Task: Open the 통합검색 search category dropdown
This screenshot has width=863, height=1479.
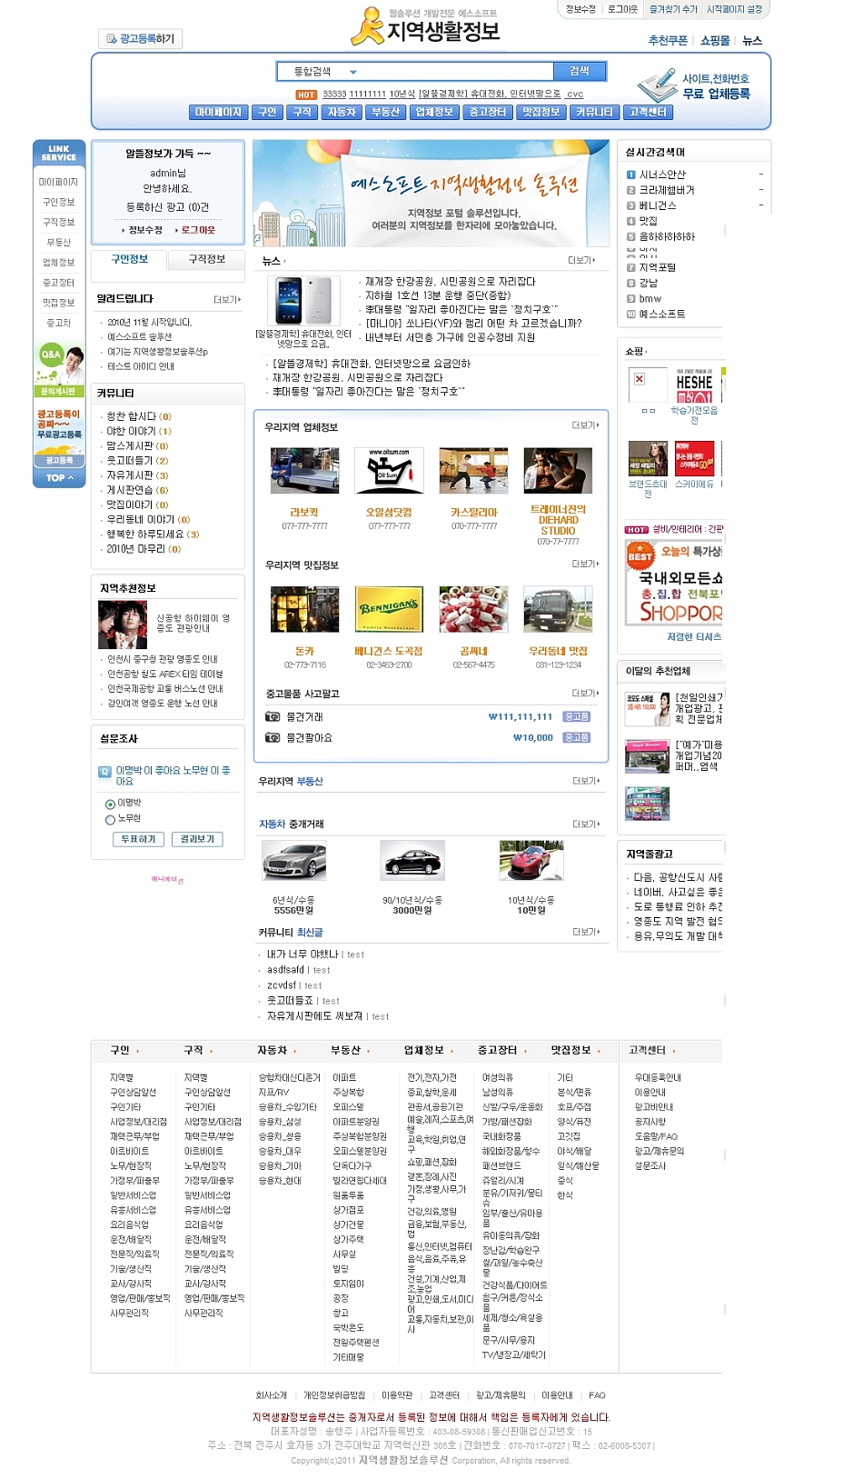Action: tap(353, 72)
